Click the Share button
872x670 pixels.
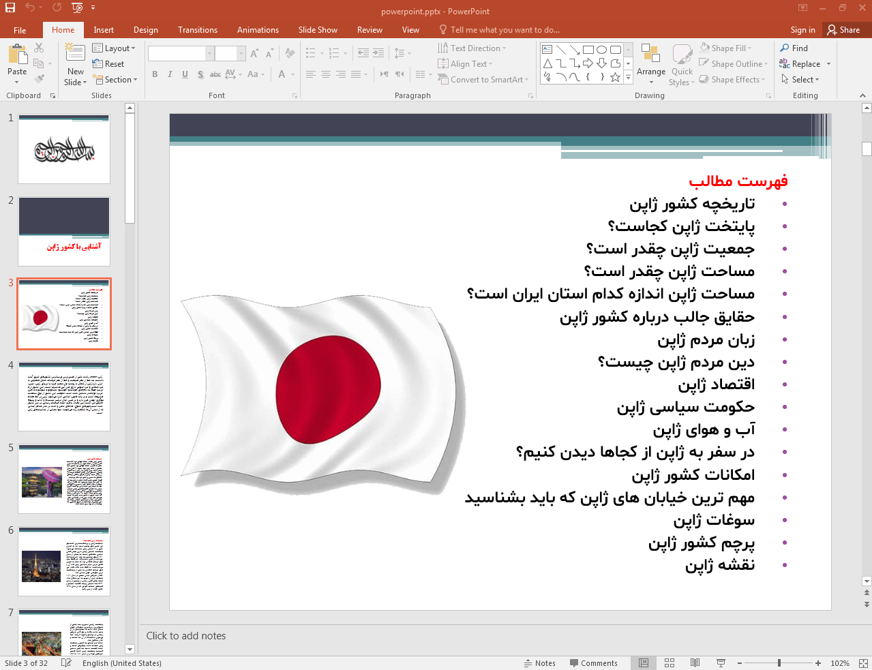(843, 30)
